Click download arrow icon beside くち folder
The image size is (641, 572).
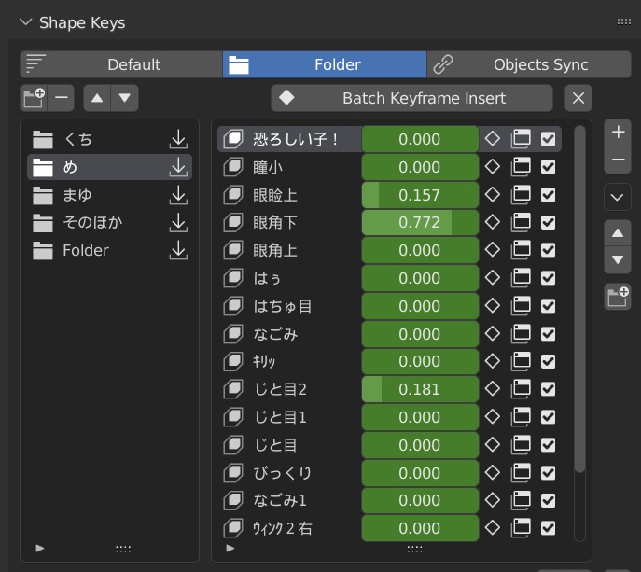click(x=178, y=139)
